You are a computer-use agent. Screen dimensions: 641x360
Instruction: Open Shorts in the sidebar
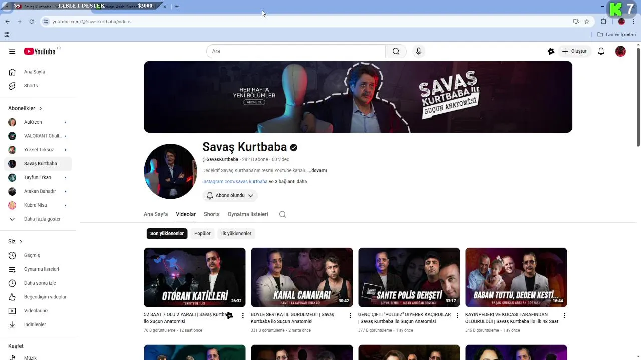tap(38, 86)
